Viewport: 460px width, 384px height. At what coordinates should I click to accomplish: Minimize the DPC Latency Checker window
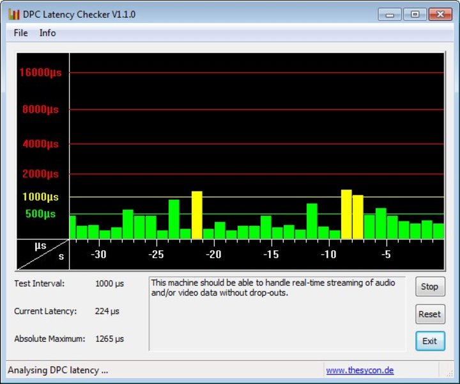pos(390,14)
